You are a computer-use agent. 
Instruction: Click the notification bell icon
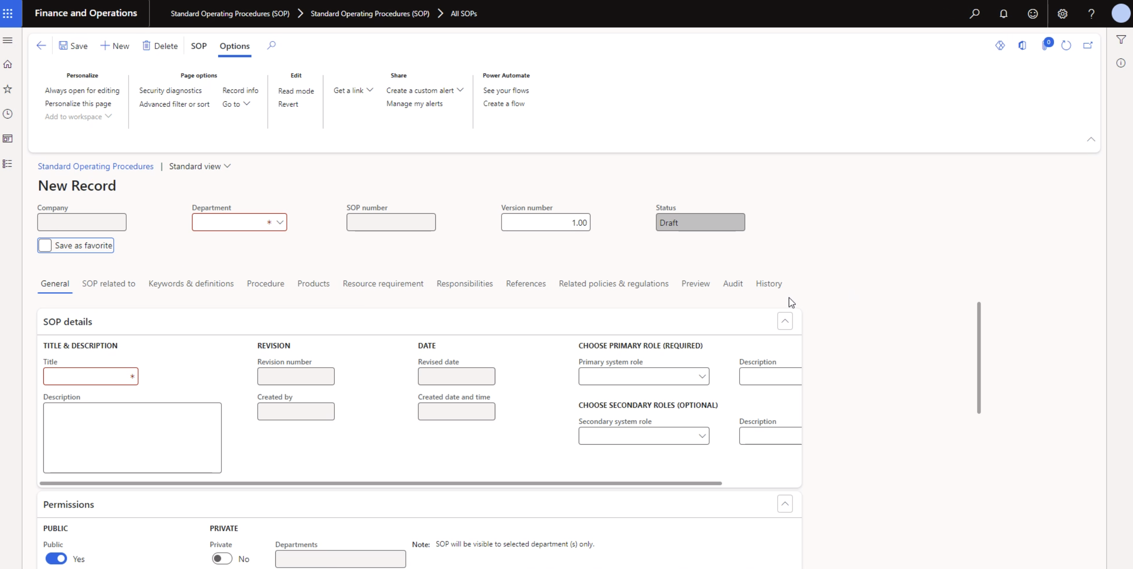(x=1004, y=13)
